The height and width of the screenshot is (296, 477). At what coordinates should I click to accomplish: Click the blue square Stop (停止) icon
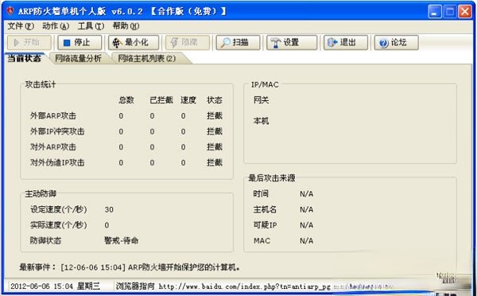(x=67, y=43)
